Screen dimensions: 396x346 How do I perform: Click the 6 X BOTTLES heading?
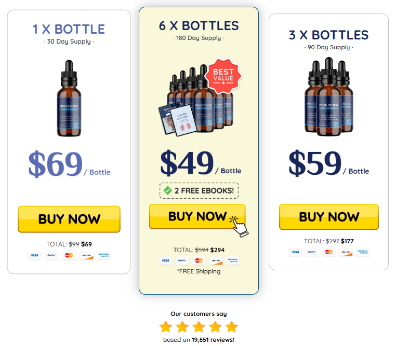click(x=199, y=26)
